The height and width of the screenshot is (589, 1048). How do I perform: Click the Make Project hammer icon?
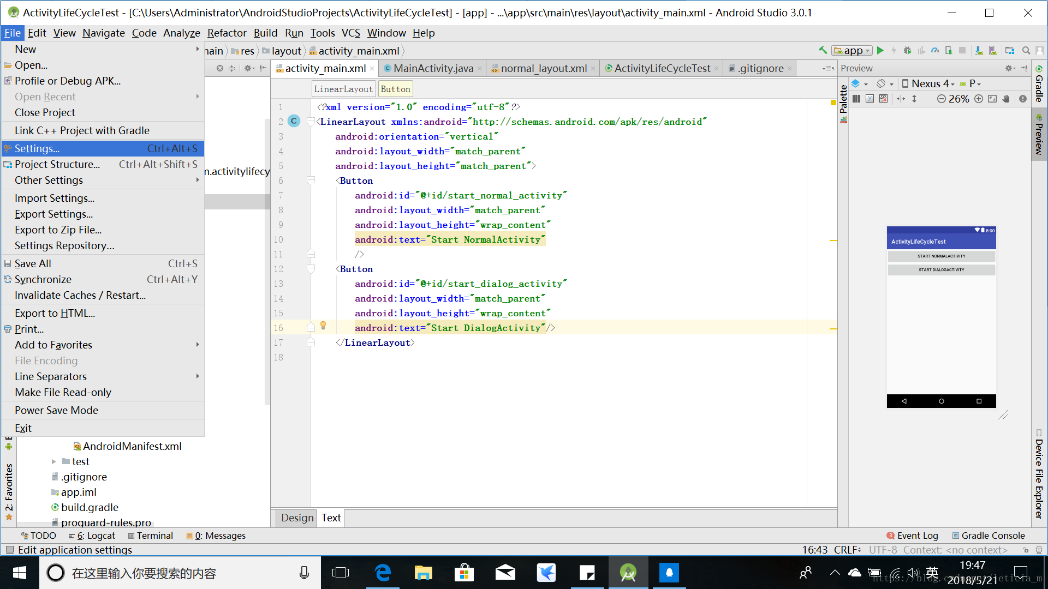point(823,50)
